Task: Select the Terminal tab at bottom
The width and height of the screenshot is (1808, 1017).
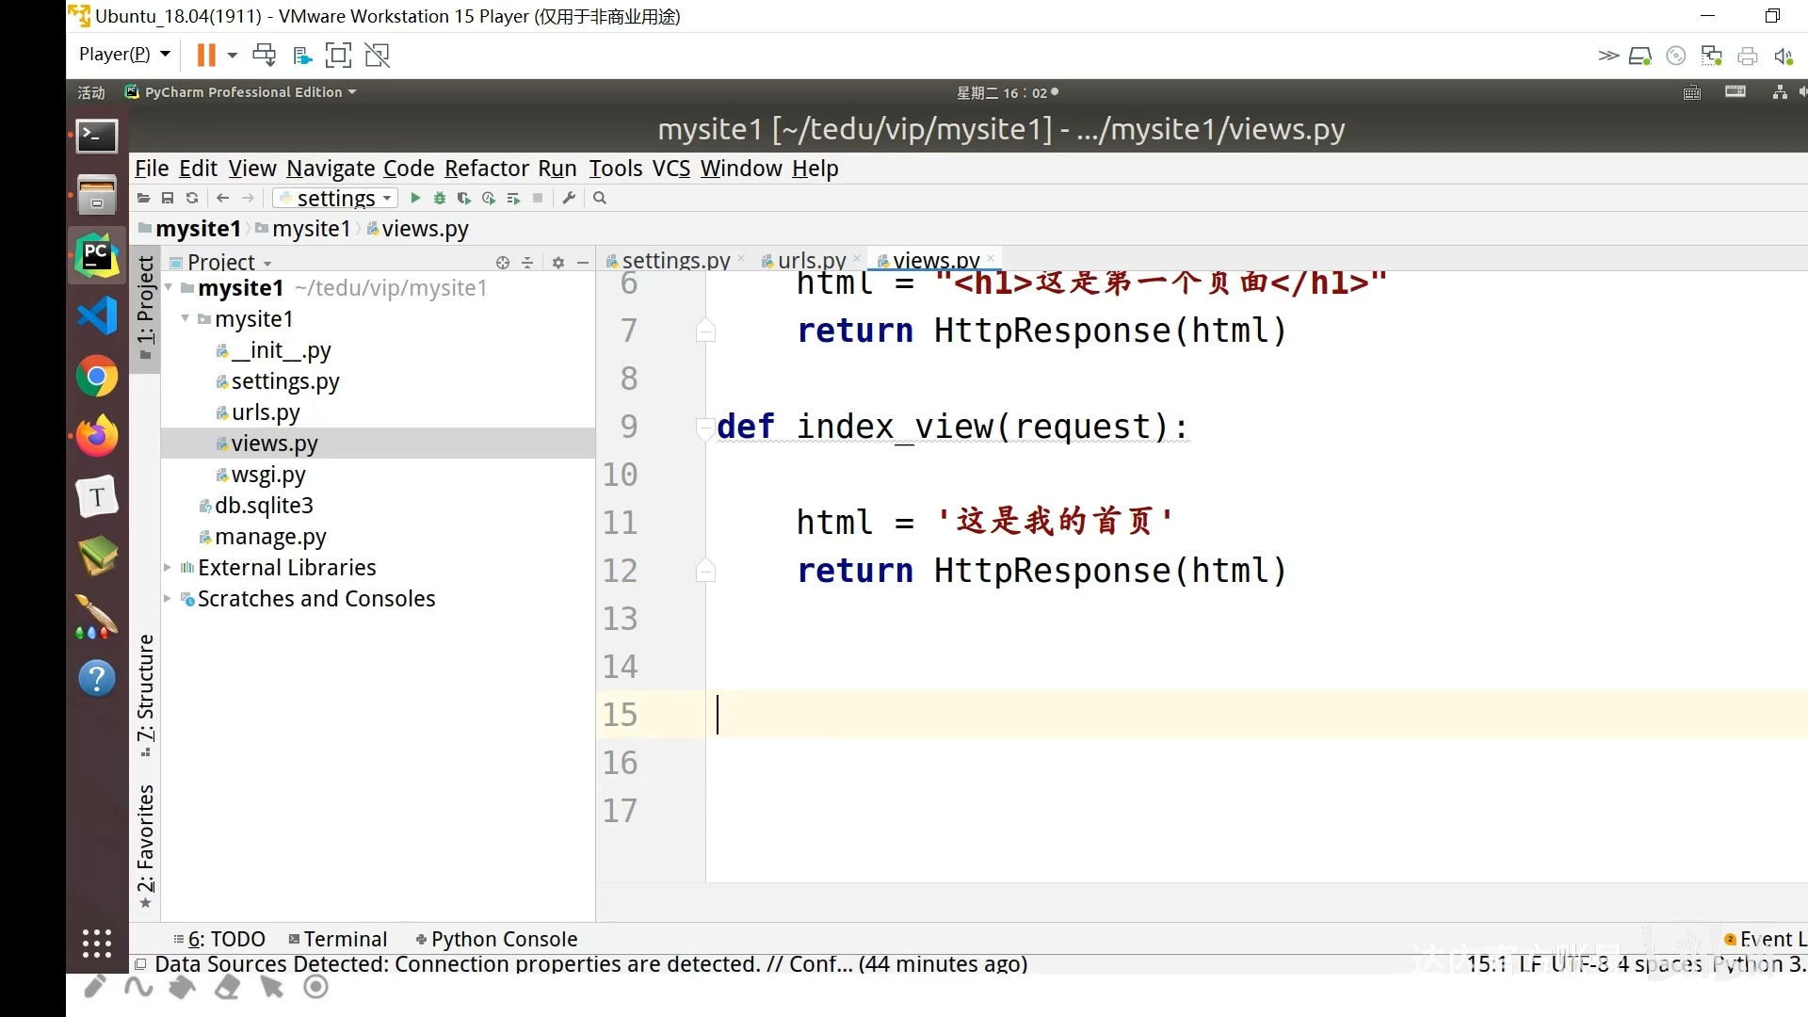Action: [x=346, y=939]
